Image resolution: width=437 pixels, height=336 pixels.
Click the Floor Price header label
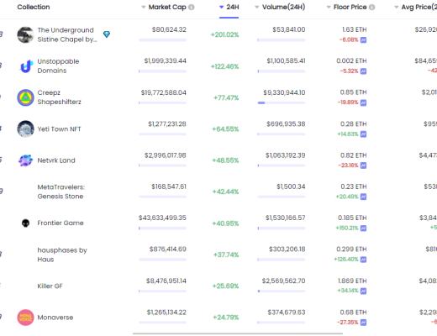tap(350, 7)
